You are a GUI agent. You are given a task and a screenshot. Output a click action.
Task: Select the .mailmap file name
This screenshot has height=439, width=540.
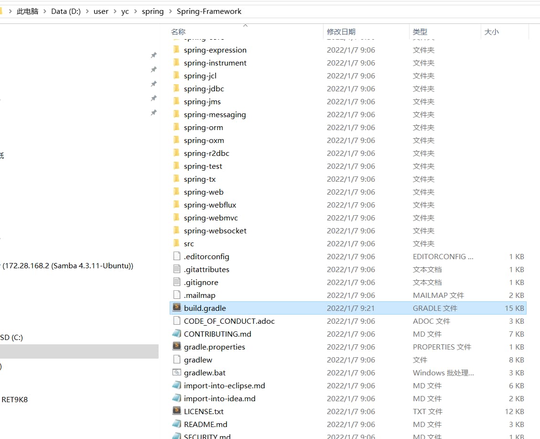[x=199, y=296]
